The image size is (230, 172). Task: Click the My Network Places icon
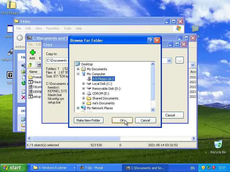tap(83, 108)
